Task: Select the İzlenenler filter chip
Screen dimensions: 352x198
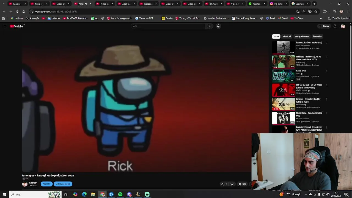Action: pos(317,37)
